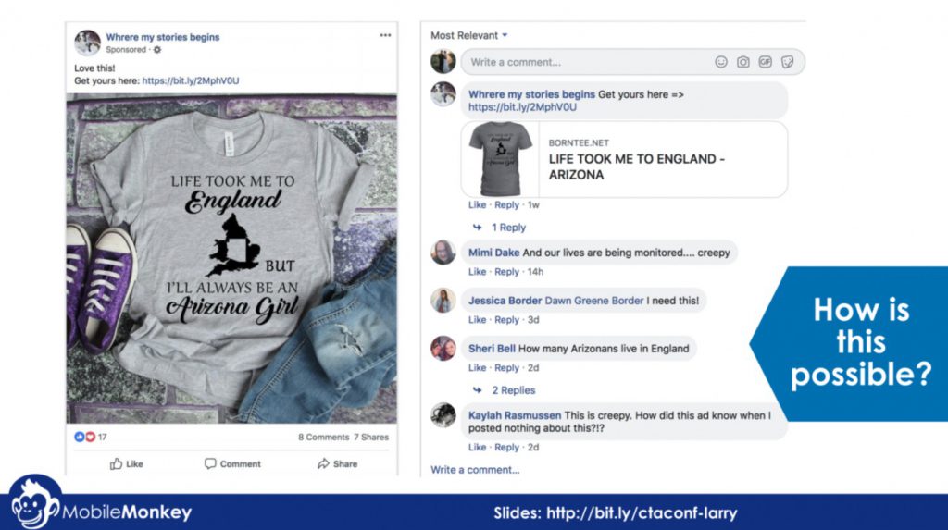This screenshot has width=948, height=530.
Task: Click the camera icon to attach photo
Action: (x=743, y=62)
